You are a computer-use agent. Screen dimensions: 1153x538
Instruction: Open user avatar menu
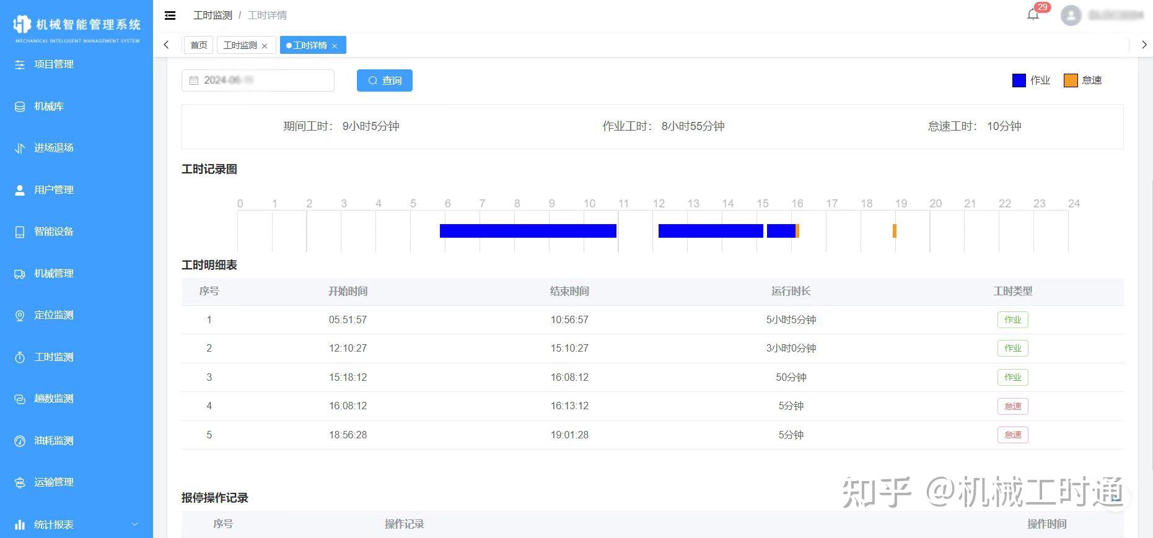[x=1071, y=15]
